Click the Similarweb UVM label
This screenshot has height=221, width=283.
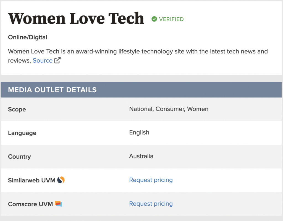tap(32, 180)
